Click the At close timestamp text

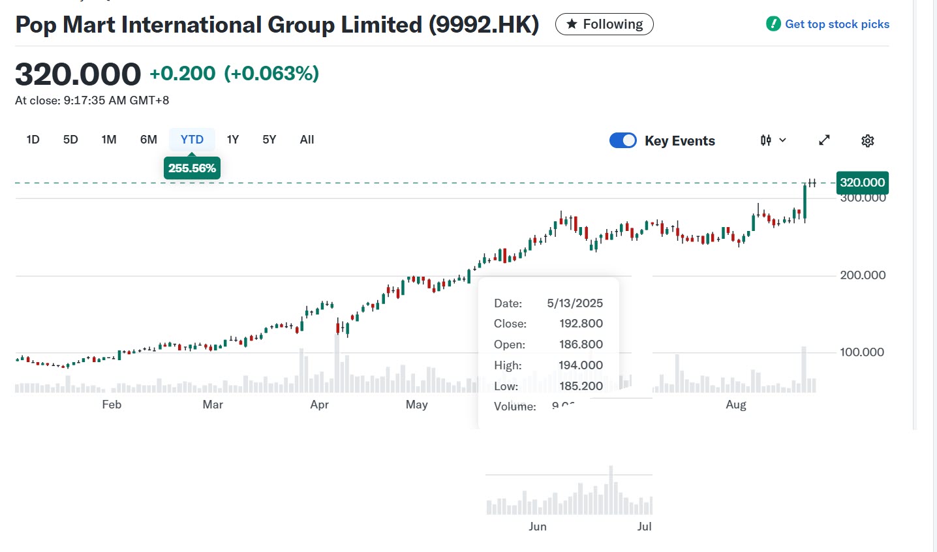[x=92, y=100]
